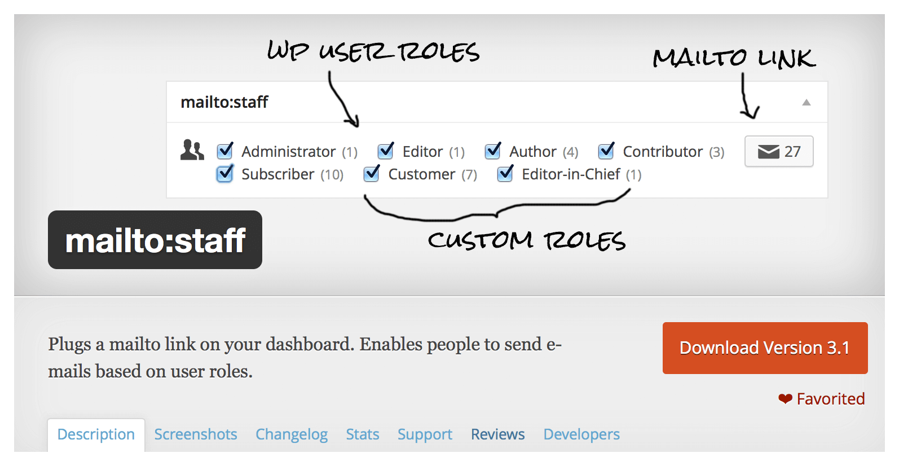This screenshot has width=899, height=466.
Task: Uncheck the Administrator role checkbox
Action: [x=225, y=151]
